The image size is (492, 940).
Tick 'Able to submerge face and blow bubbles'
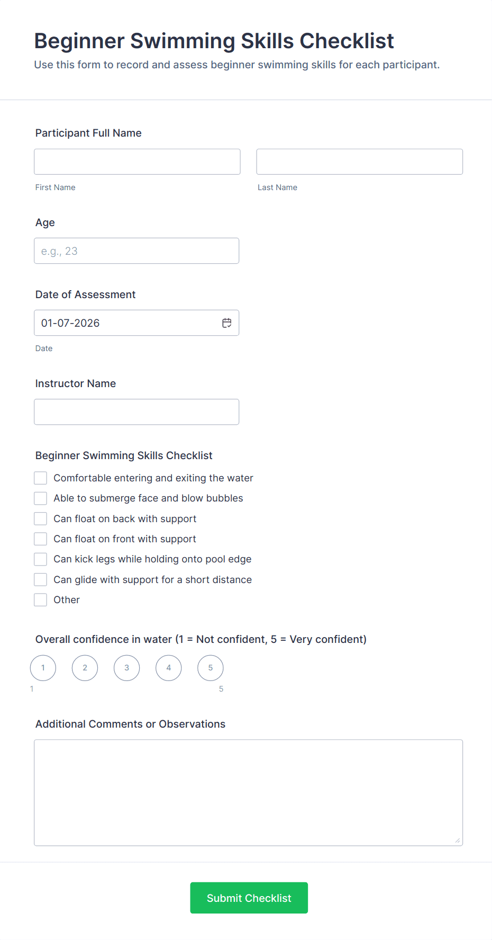click(41, 498)
